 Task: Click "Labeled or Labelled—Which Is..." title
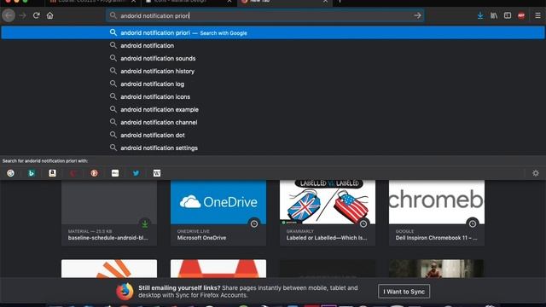tap(327, 238)
